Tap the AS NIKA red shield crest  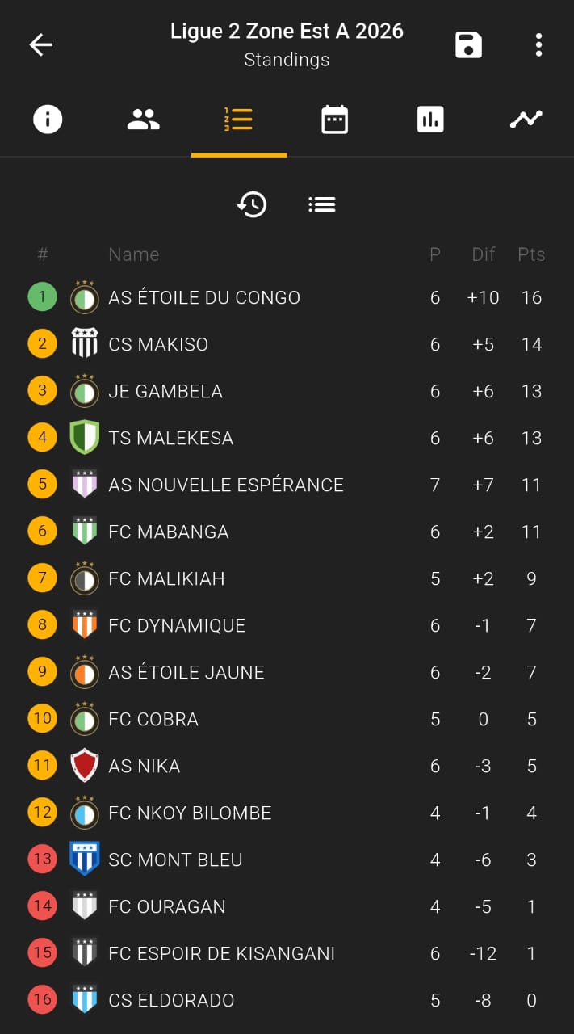click(x=84, y=766)
